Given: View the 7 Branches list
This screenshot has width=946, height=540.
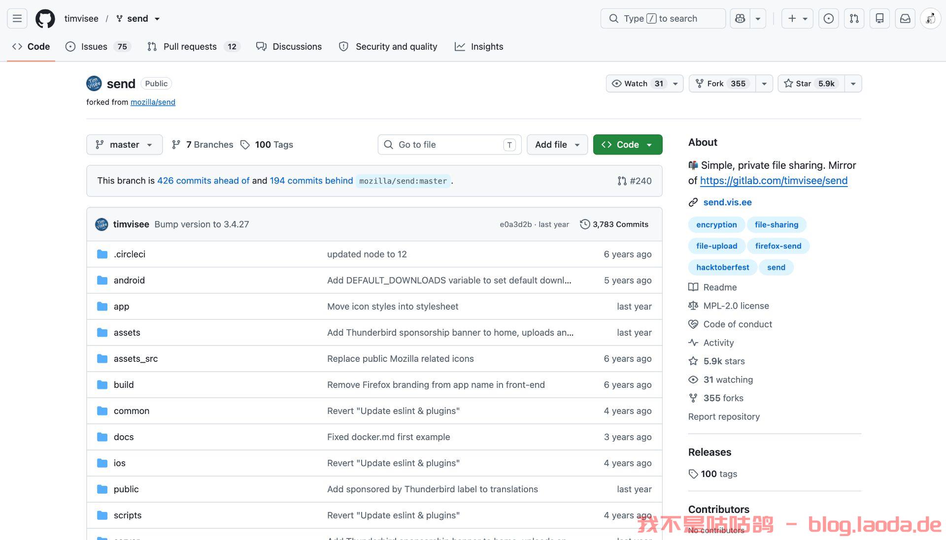Looking at the screenshot, I should click(x=203, y=145).
